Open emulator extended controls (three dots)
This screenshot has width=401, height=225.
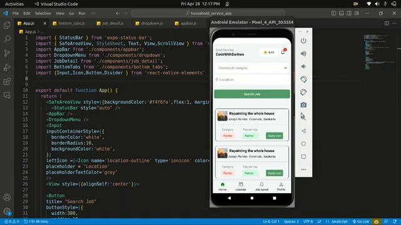303,169
